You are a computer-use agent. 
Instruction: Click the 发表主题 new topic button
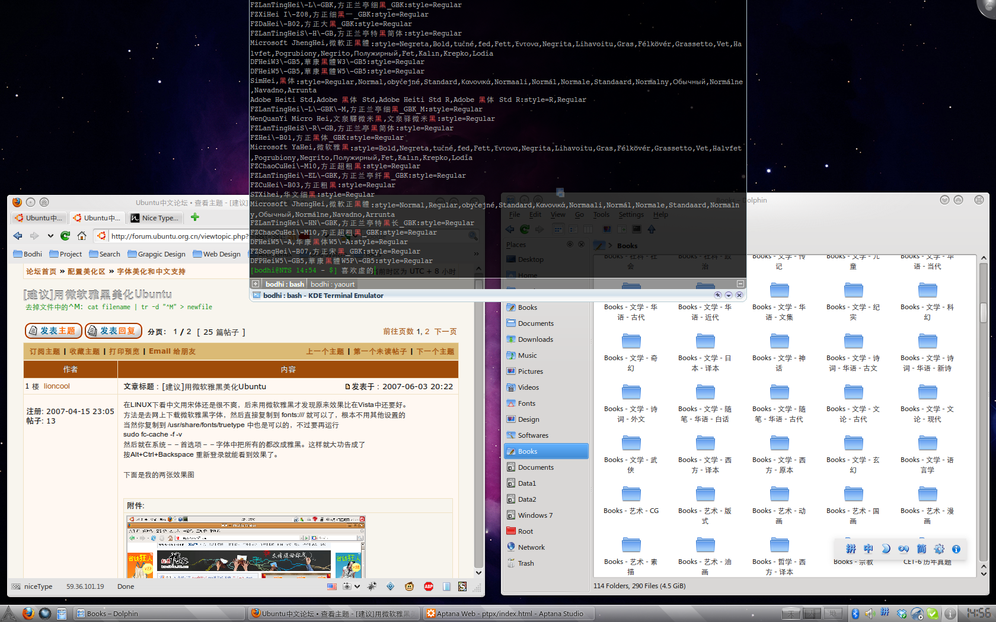point(53,331)
